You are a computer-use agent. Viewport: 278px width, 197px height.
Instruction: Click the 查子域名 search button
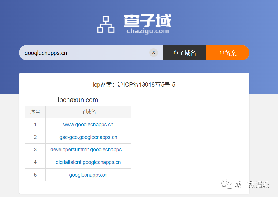pos(185,53)
